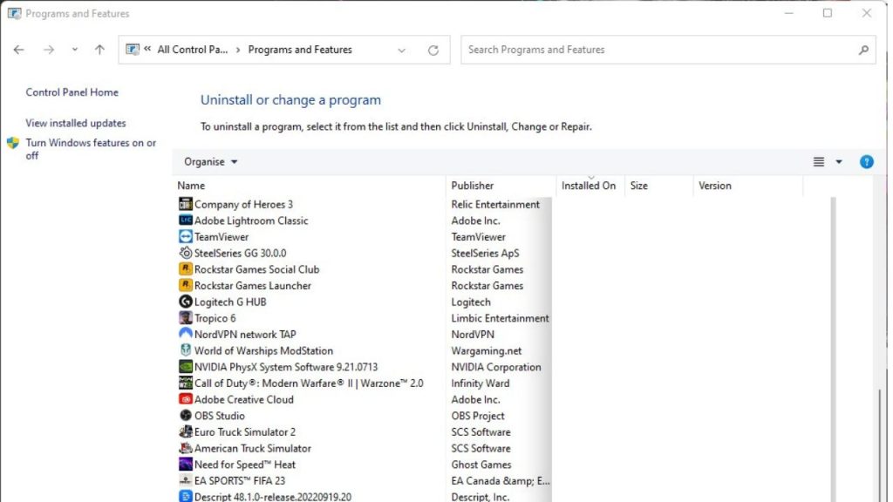Go forward with the right arrow
The image size is (893, 502).
[49, 50]
